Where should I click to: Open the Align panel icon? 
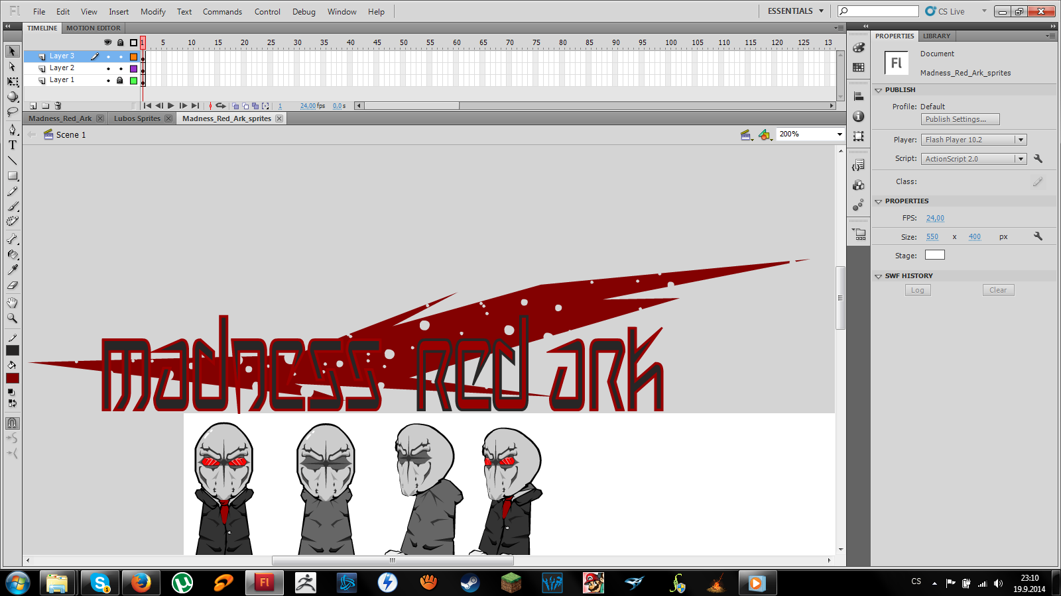pos(859,97)
